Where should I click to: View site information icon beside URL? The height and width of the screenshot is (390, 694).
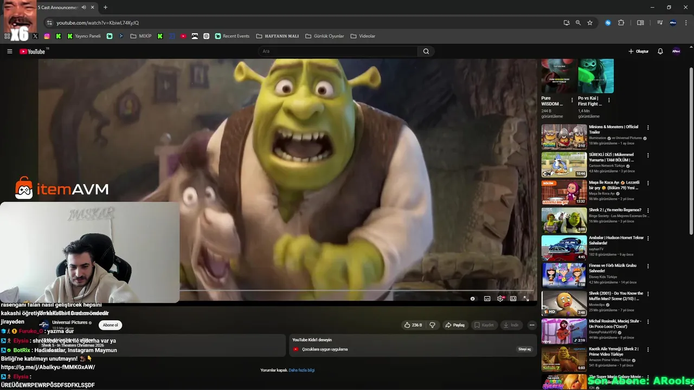pyautogui.click(x=49, y=23)
